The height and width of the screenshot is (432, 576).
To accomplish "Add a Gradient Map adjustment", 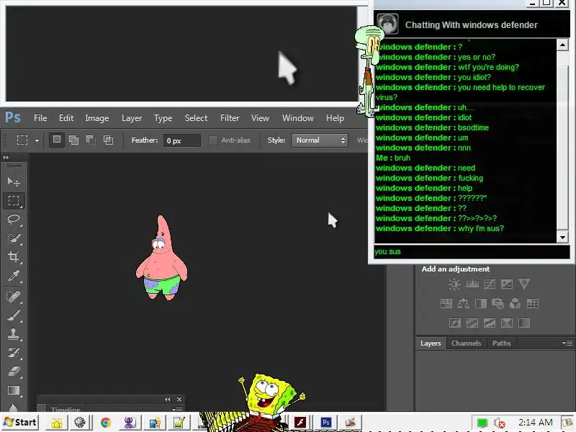I will 524,323.
